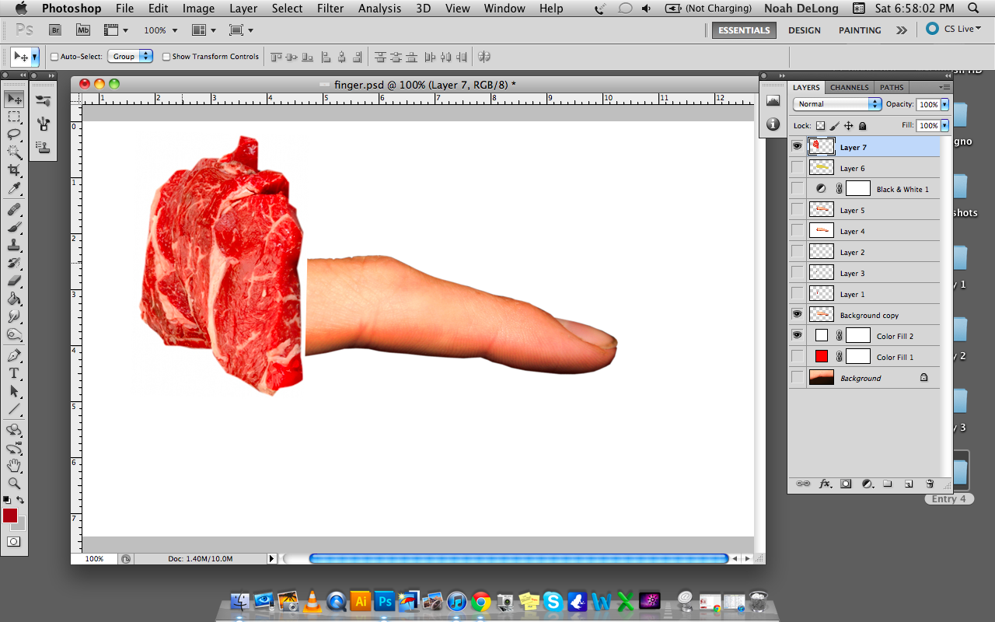Pick the Horizontal Type tool
Screen dimensions: 995x622
coord(14,373)
